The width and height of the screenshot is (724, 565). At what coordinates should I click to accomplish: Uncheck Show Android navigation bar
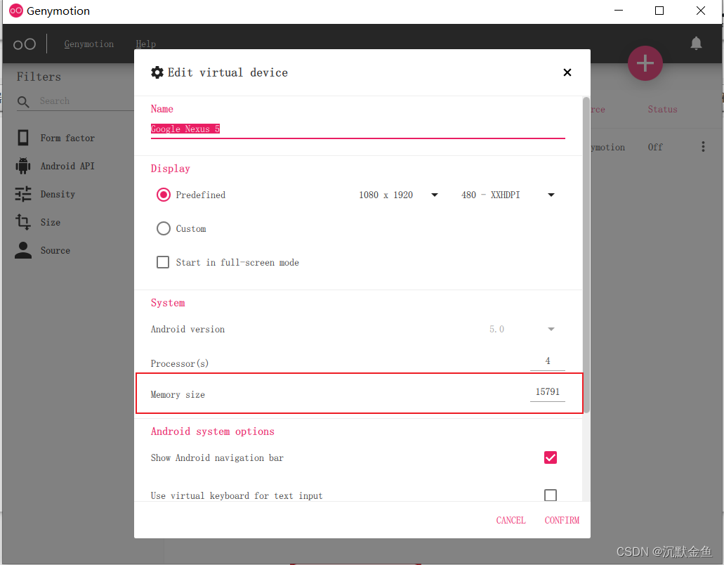pyautogui.click(x=551, y=457)
